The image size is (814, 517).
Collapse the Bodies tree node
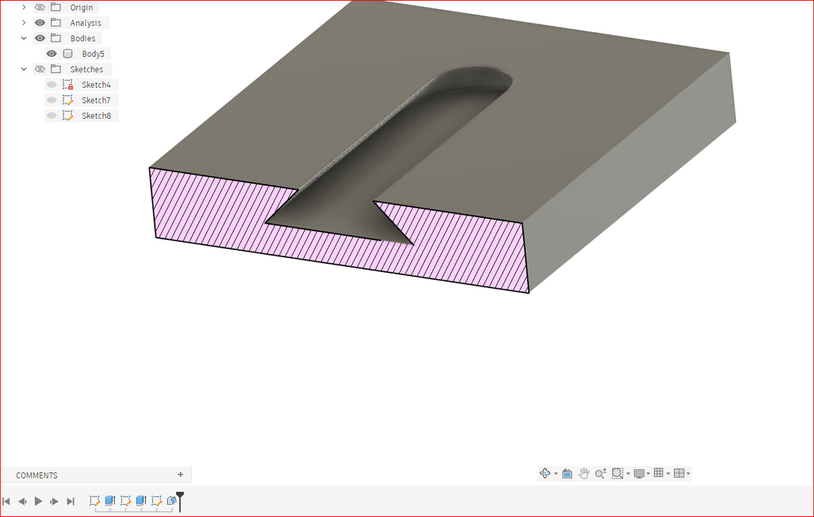click(24, 38)
